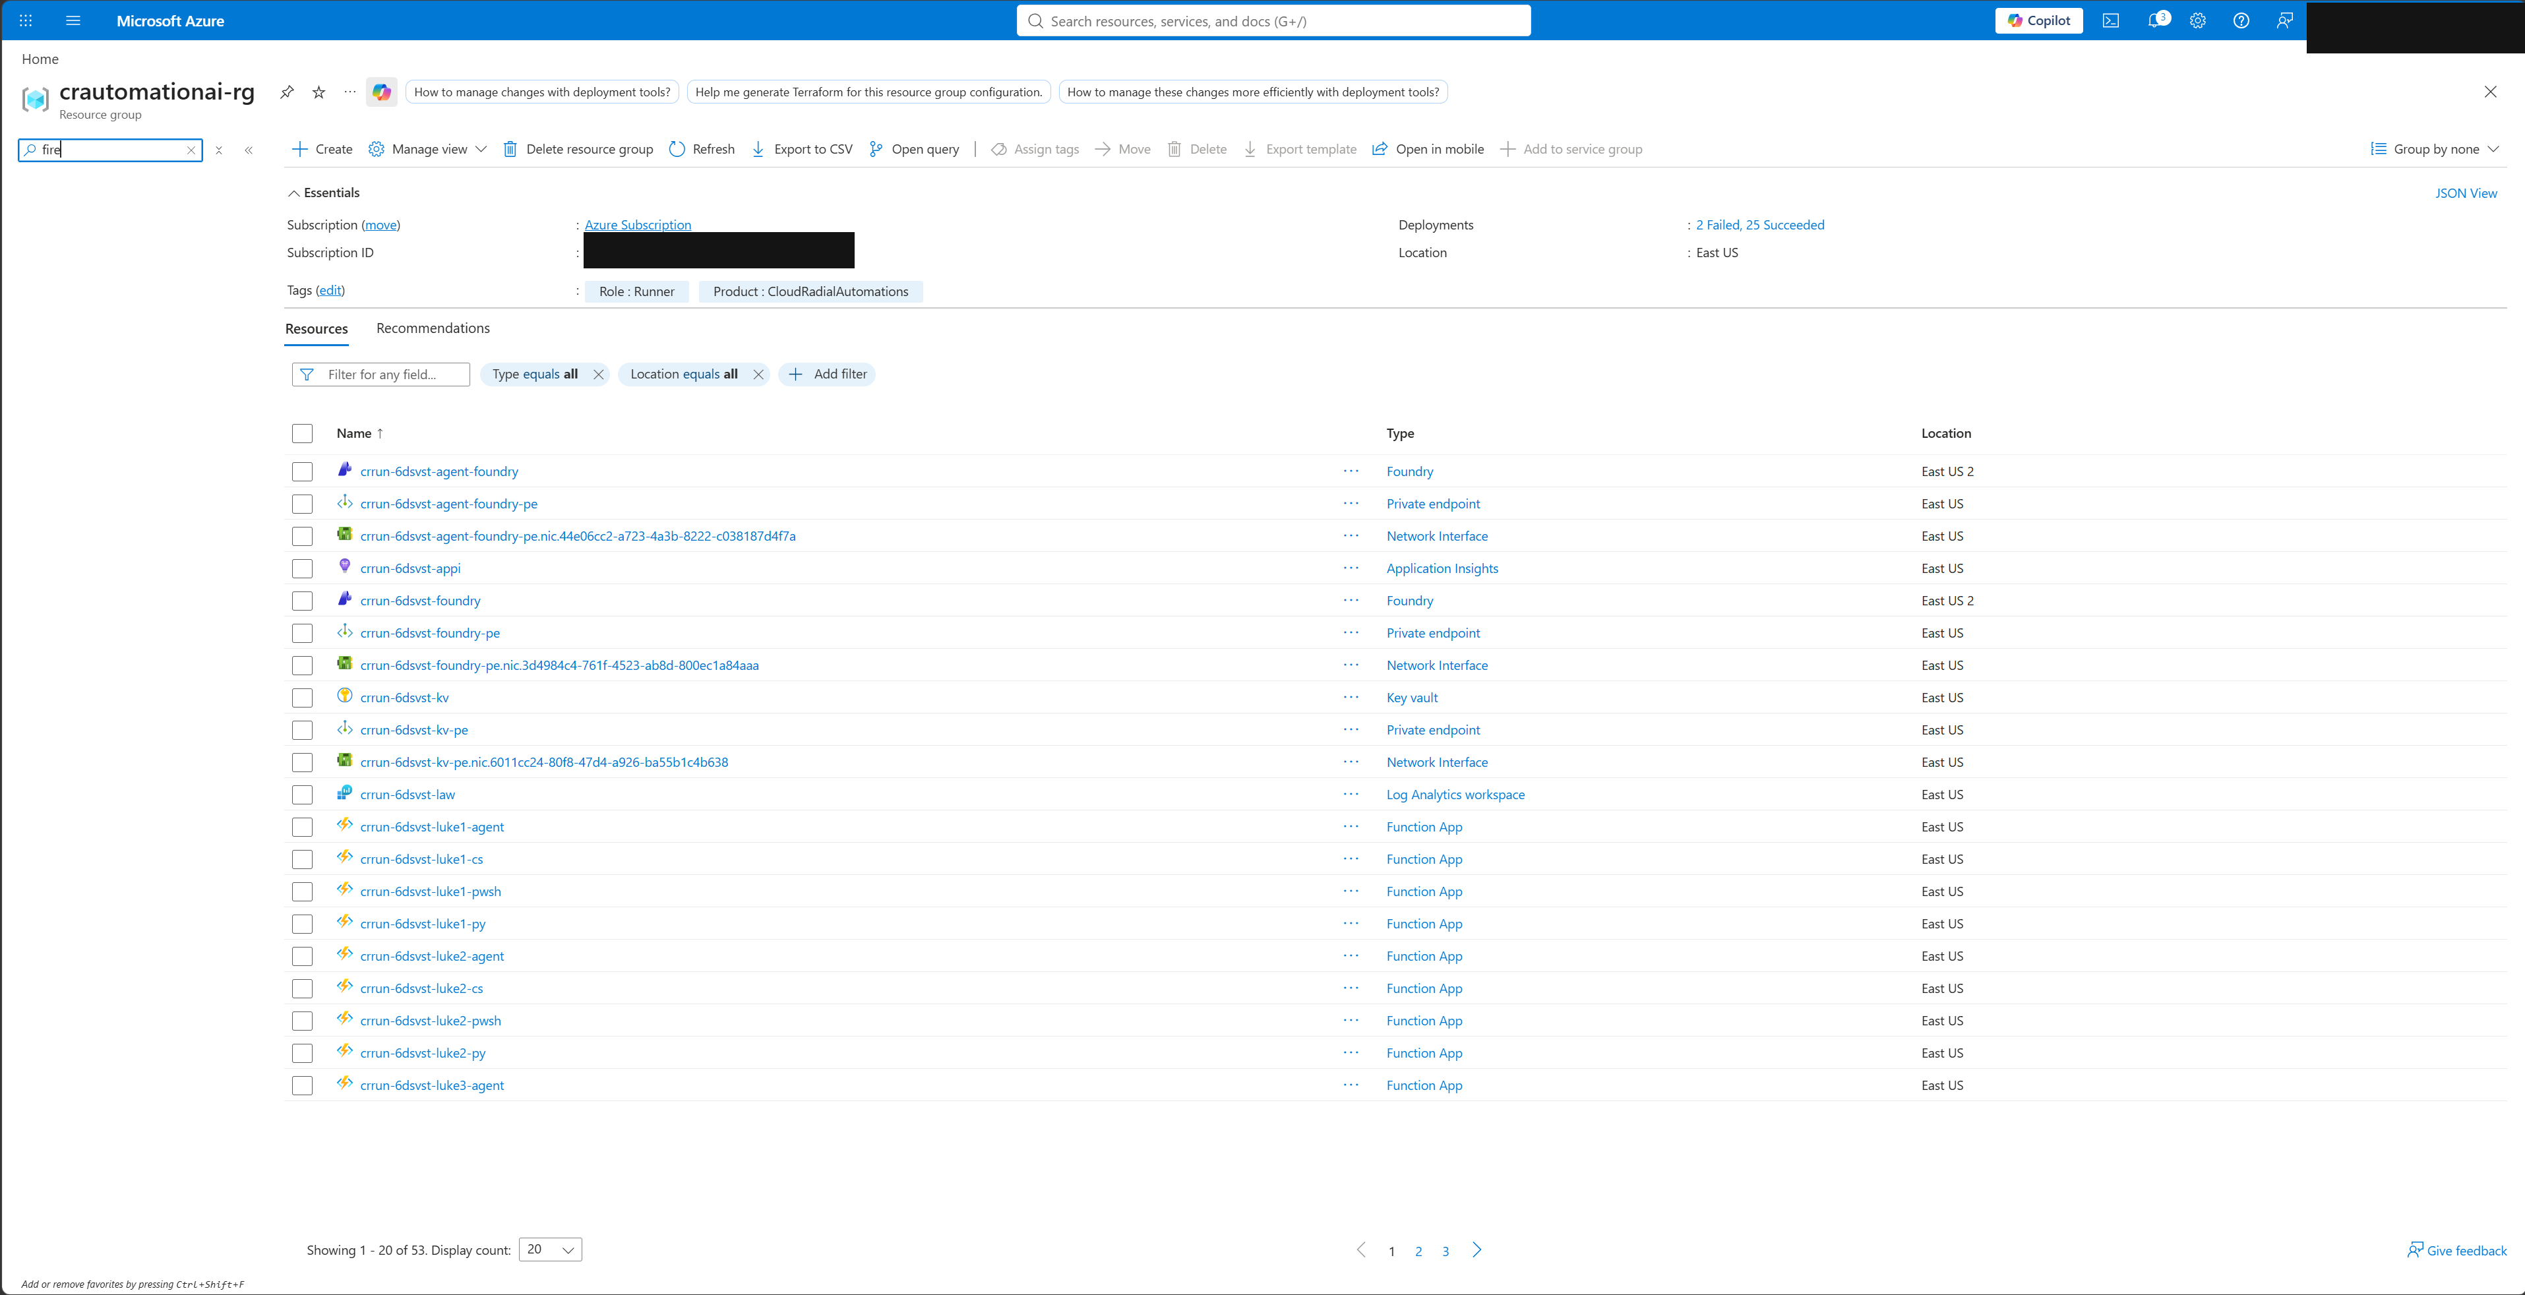Collapse the left menu with double chevron

(249, 150)
